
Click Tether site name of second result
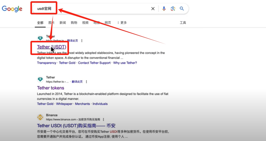point(50,77)
